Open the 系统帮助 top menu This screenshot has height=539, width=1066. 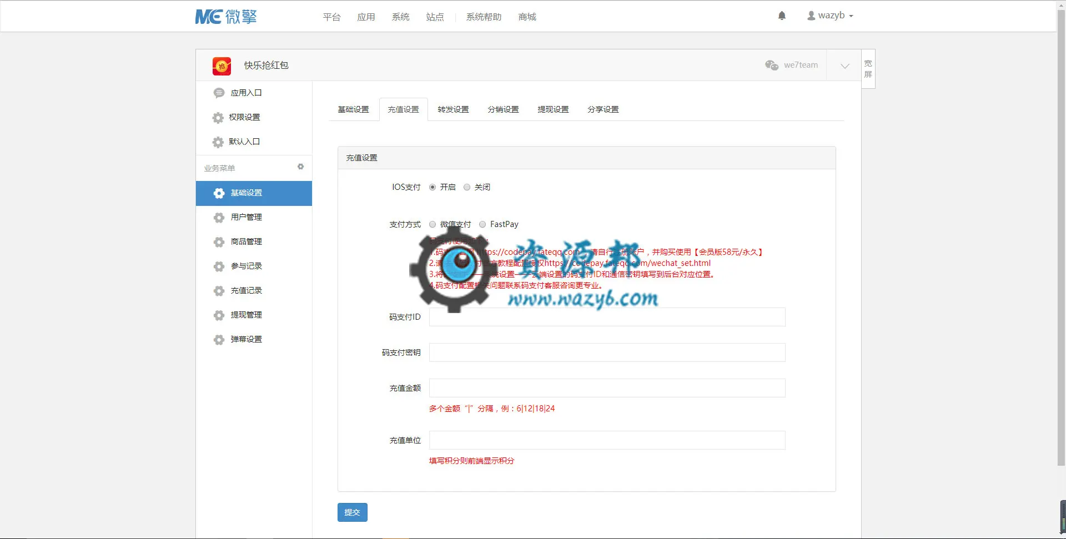coord(484,17)
